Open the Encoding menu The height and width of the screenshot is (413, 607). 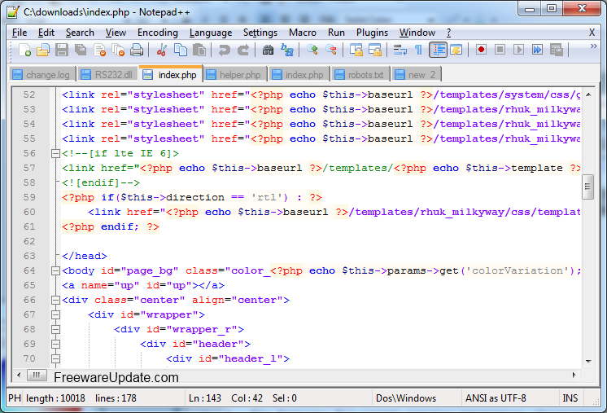(x=158, y=33)
